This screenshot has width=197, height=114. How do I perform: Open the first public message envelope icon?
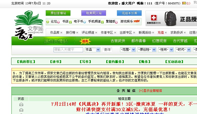coord(21,104)
